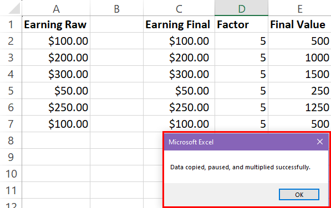Select row 11 header
The height and width of the screenshot is (208, 331).
coord(11,190)
